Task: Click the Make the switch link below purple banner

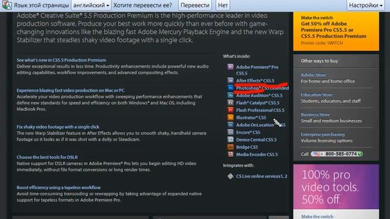Action: 317,217
